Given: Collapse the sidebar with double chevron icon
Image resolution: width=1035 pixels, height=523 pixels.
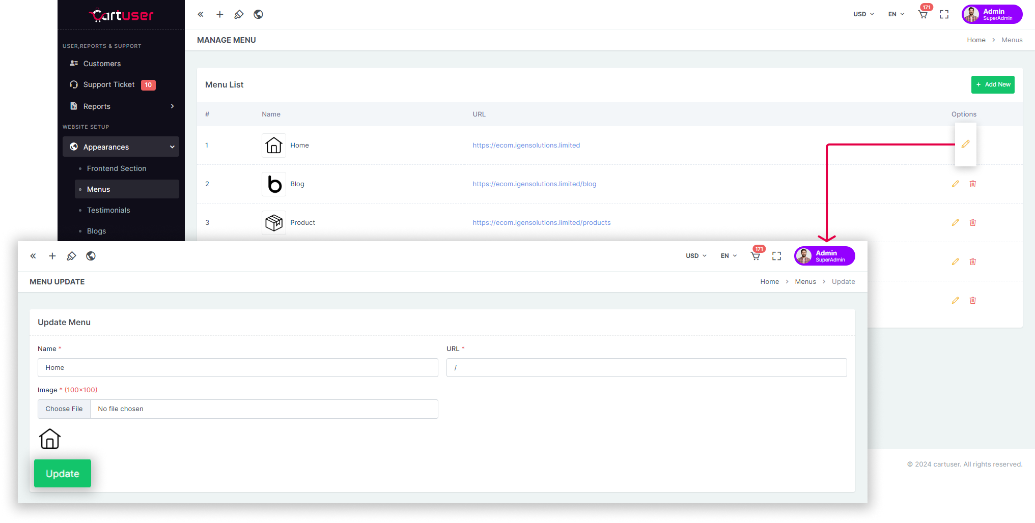Looking at the screenshot, I should pos(201,14).
